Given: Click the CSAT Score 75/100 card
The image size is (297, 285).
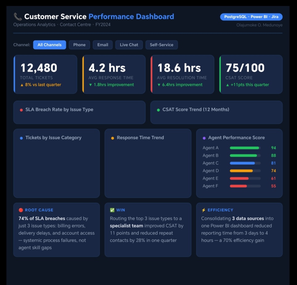Looking at the screenshot, I should click(251, 74).
